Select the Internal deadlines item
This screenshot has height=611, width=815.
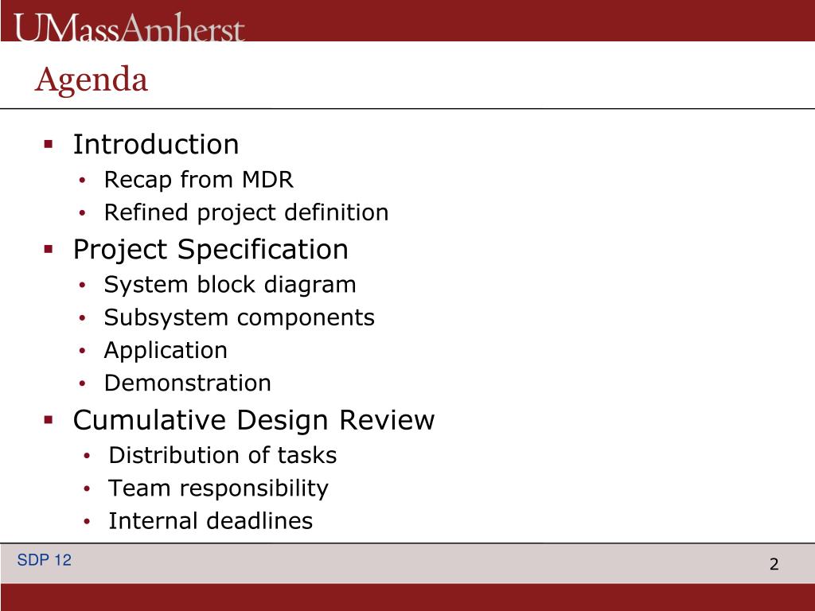210,521
